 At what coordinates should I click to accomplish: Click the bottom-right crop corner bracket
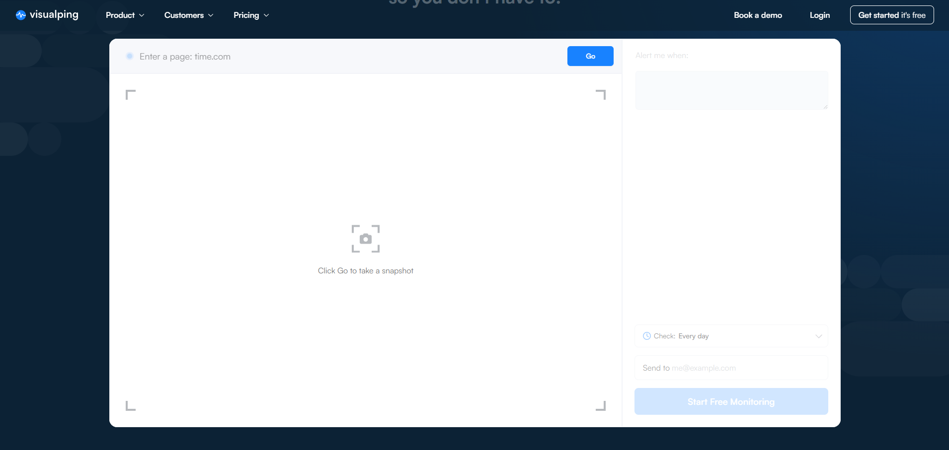pos(601,406)
